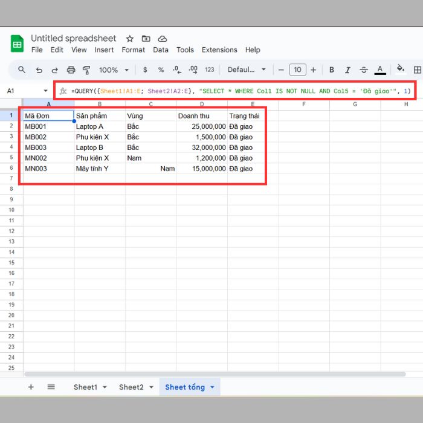Increase decimal places
Screen dimensions: 423x423
[193, 69]
